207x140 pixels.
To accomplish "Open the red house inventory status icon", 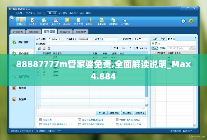I will 56,20.
